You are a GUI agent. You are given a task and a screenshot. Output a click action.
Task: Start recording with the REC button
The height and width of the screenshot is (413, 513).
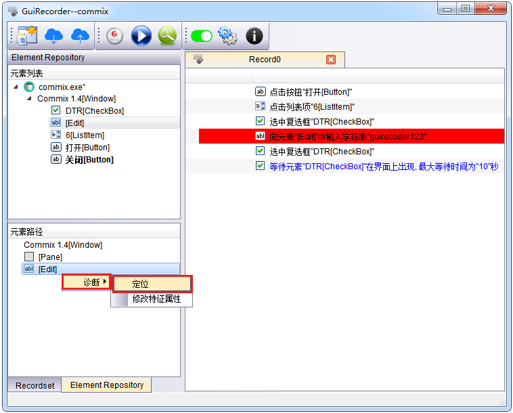coord(114,36)
